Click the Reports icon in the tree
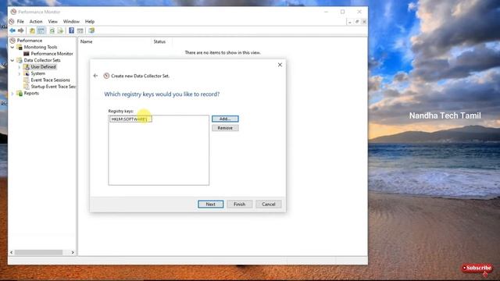This screenshot has width=500, height=281. [x=20, y=93]
